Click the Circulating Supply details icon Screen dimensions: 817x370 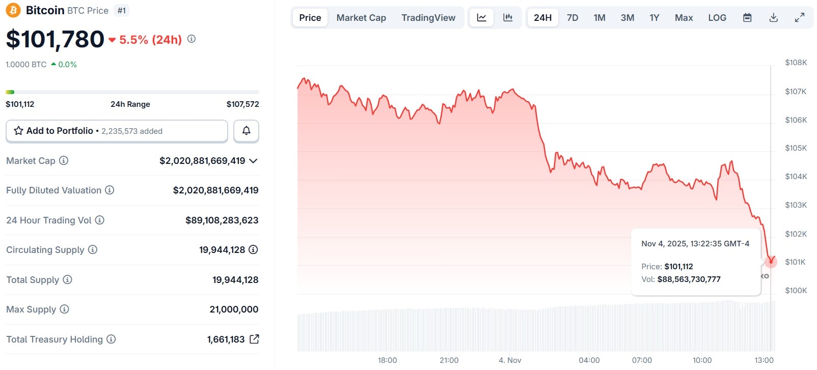[x=253, y=250]
